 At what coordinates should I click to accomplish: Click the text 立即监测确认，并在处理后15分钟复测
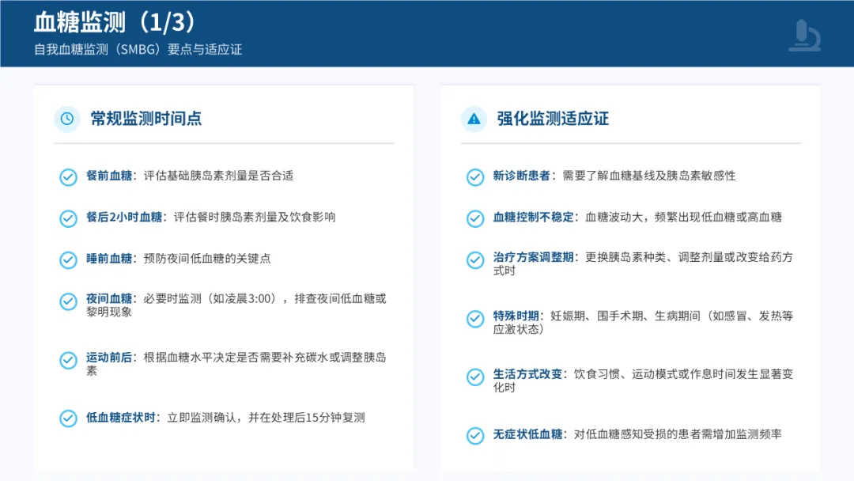tap(266, 417)
